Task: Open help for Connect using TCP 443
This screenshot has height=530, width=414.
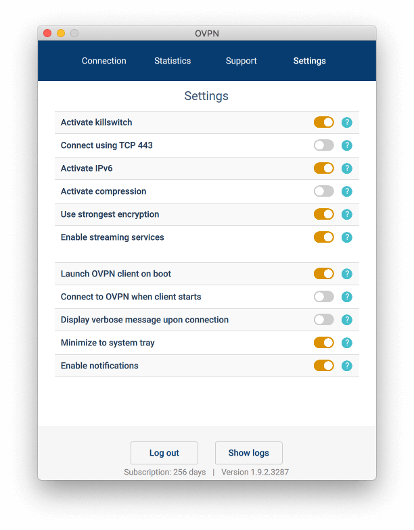Action: pos(346,145)
